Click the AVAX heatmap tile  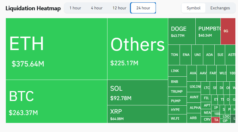point(192,73)
